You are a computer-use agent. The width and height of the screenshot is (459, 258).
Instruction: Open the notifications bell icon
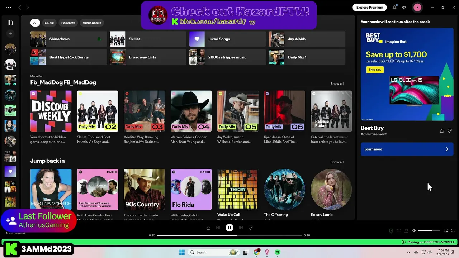[394, 7]
